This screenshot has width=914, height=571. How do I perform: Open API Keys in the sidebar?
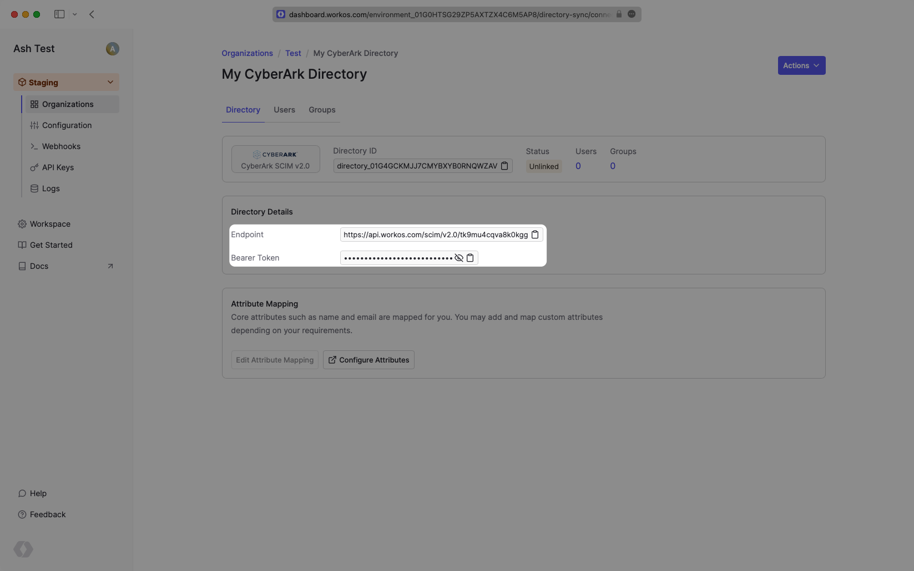click(58, 167)
